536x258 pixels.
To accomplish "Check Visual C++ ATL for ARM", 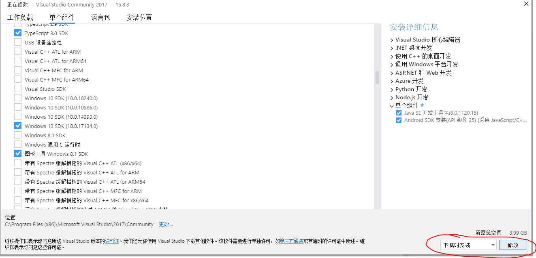I will pos(17,51).
